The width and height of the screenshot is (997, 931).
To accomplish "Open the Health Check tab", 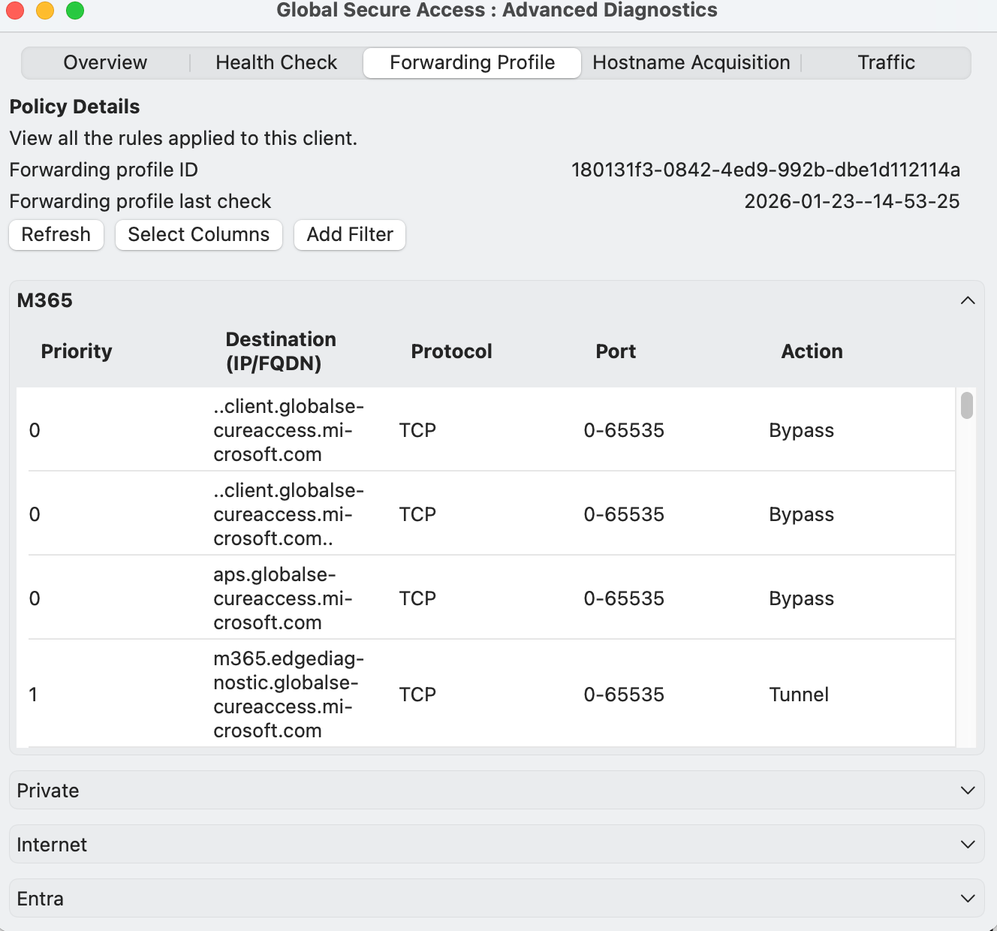I will point(276,62).
